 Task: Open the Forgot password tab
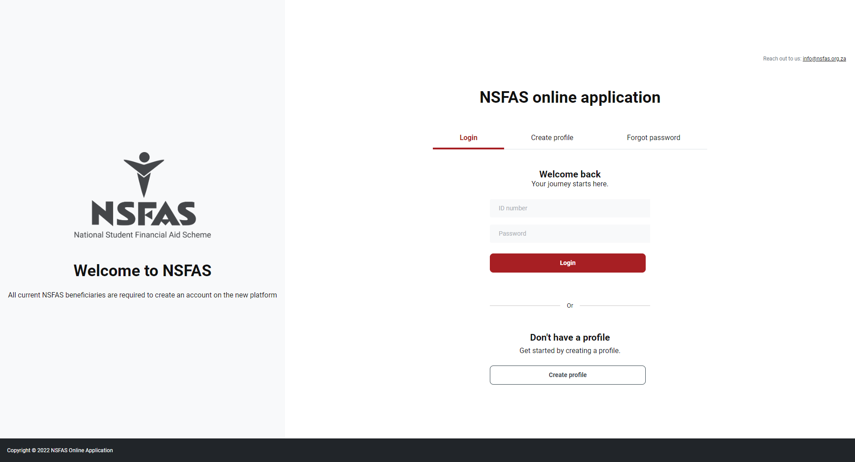(653, 138)
